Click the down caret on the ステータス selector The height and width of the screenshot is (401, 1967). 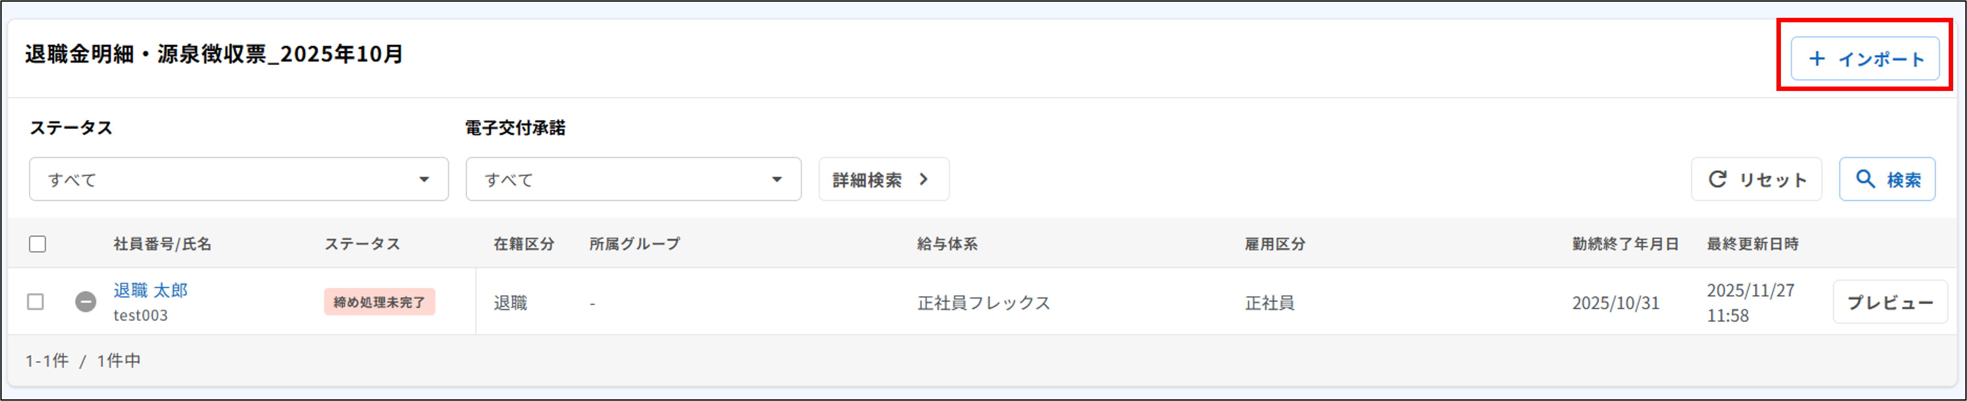coord(425,179)
